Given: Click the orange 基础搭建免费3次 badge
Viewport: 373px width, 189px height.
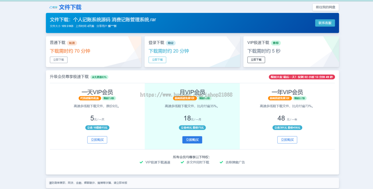Looking at the screenshot, I should (x=280, y=98).
